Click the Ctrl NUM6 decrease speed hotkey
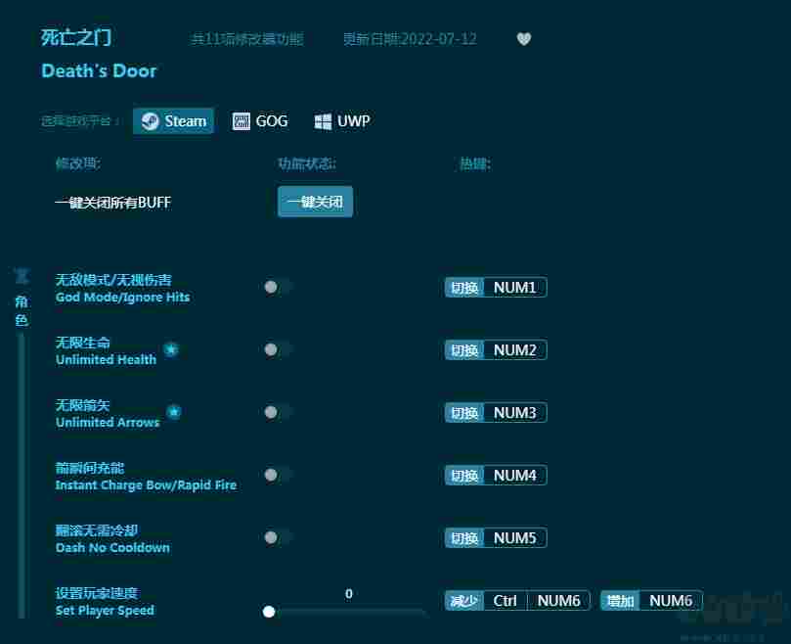Viewport: 791px width, 644px height. [517, 601]
